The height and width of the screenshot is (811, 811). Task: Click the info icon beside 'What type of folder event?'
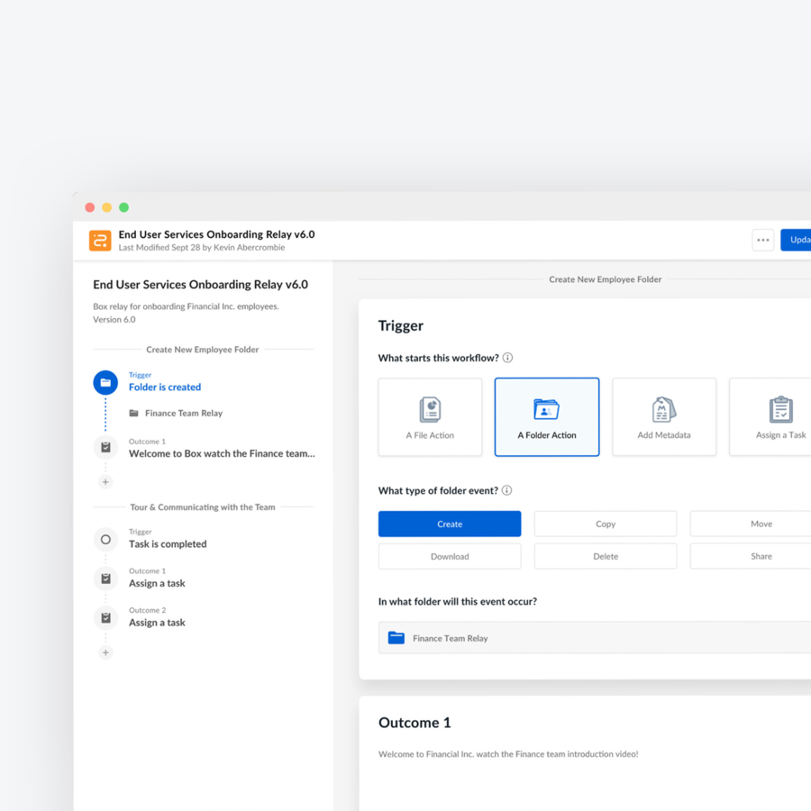click(x=506, y=491)
